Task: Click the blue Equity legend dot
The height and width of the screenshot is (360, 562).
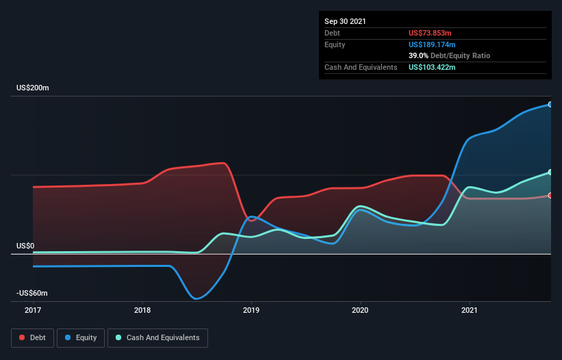Action: (68, 337)
